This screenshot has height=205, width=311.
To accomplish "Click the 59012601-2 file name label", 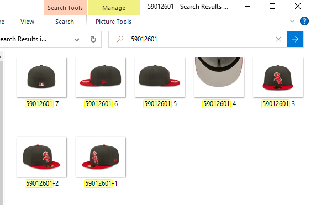I will (42, 183).
